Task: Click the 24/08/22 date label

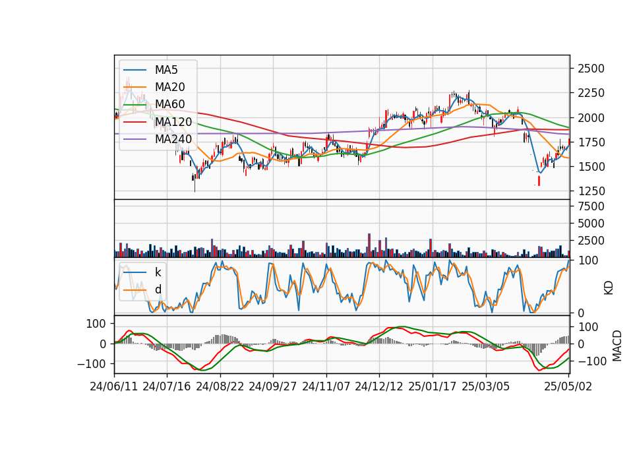Action: 220,386
